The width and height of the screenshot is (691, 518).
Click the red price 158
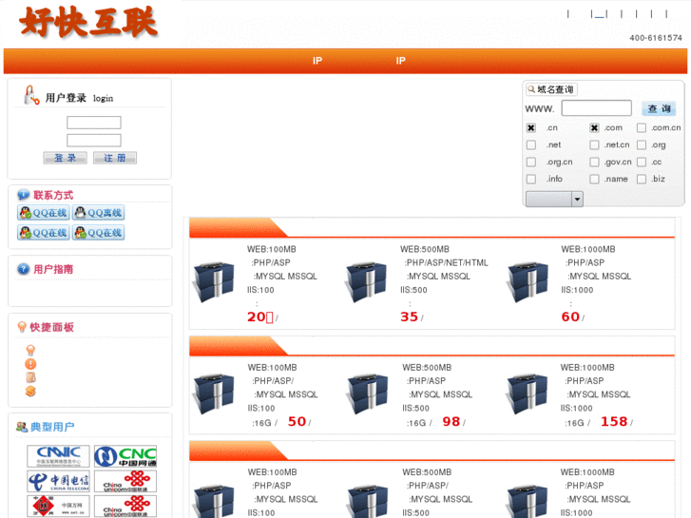[614, 421]
